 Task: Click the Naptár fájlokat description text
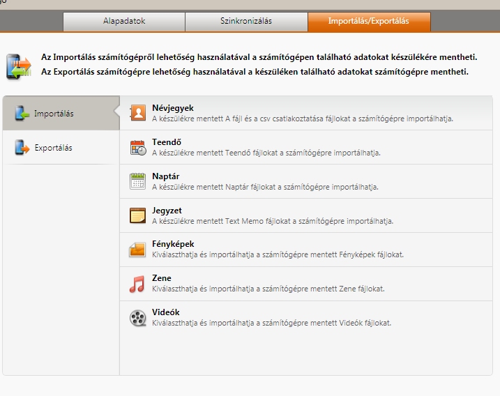(x=265, y=187)
